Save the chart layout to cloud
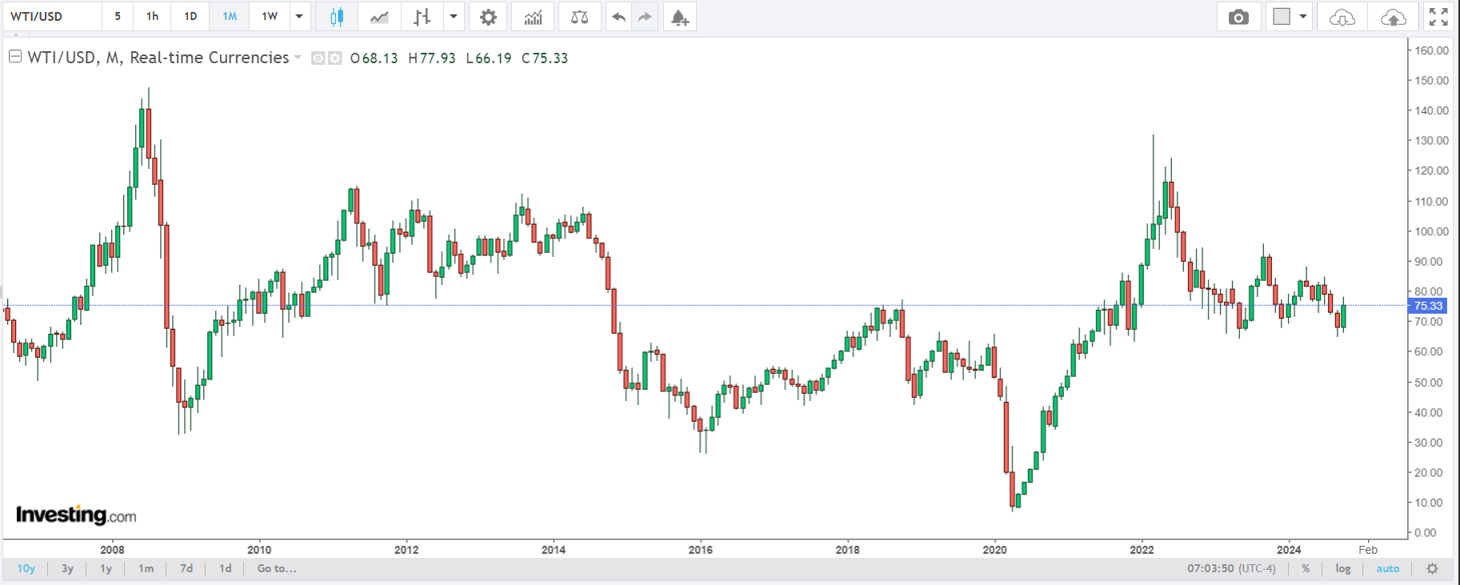The image size is (1460, 585). click(x=1393, y=17)
